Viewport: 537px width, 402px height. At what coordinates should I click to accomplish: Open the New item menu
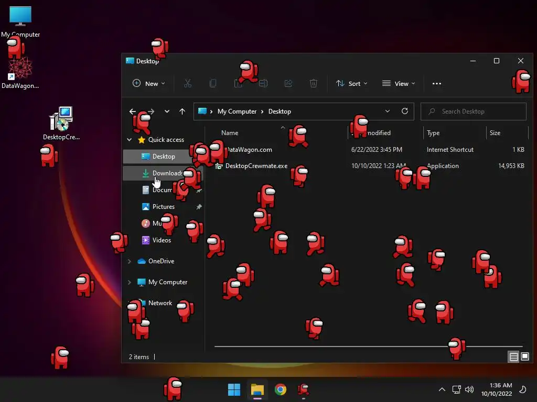pyautogui.click(x=148, y=83)
